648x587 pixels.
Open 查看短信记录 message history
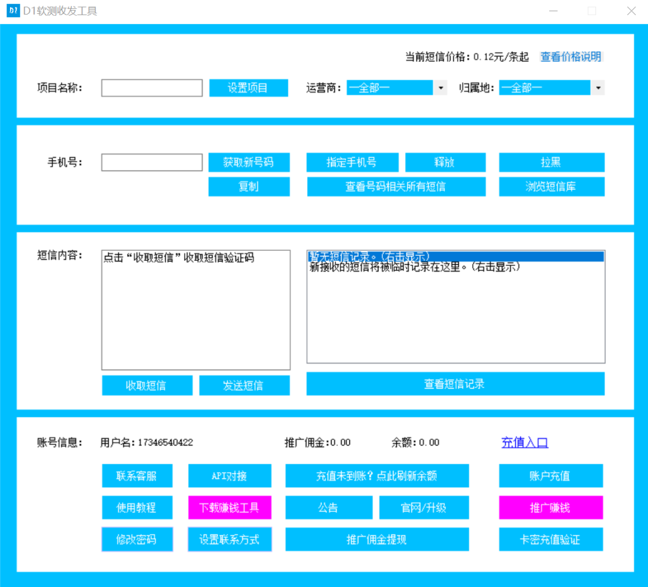pyautogui.click(x=455, y=384)
